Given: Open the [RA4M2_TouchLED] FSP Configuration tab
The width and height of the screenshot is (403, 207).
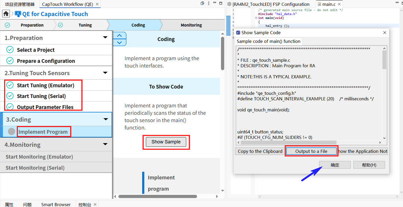Looking at the screenshot, I should pyautogui.click(x=271, y=4).
